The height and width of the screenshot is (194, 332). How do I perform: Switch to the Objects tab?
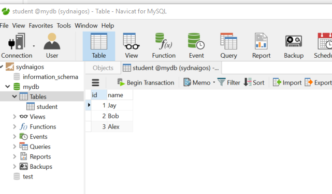click(x=103, y=68)
